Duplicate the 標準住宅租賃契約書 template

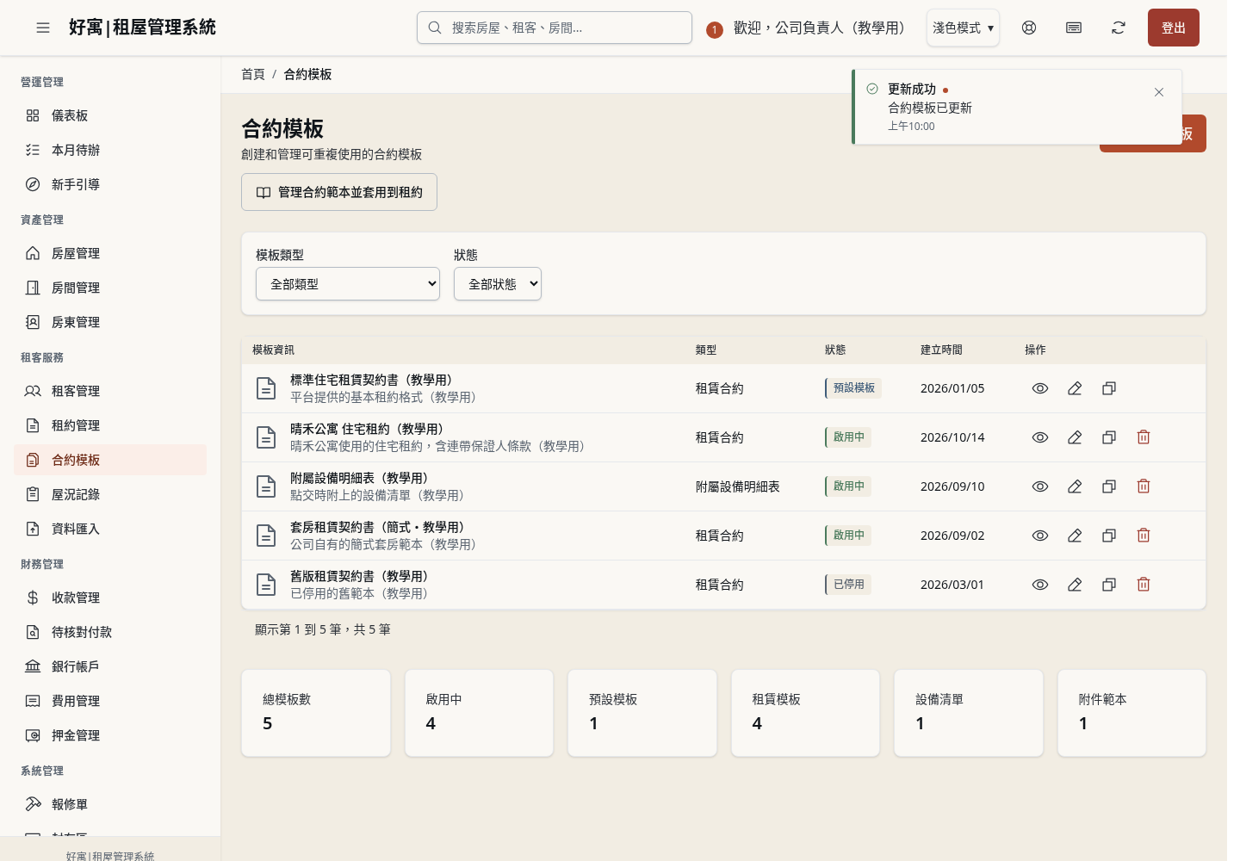click(1109, 388)
